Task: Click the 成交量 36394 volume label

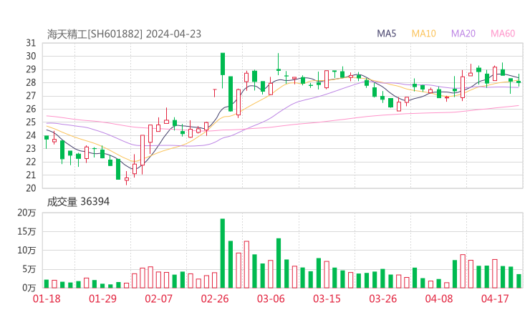Action: [x=78, y=202]
